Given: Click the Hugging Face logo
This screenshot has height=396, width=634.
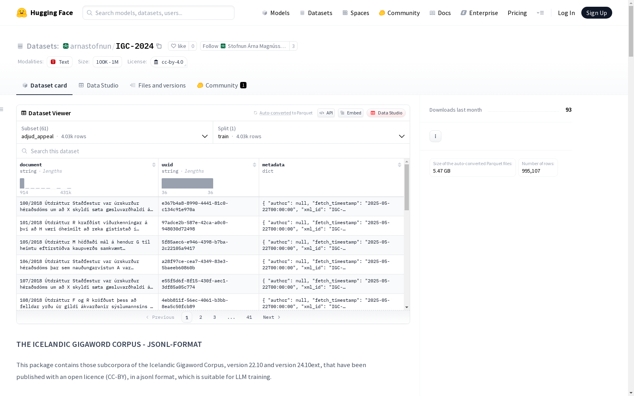Looking at the screenshot, I should coord(45,13).
